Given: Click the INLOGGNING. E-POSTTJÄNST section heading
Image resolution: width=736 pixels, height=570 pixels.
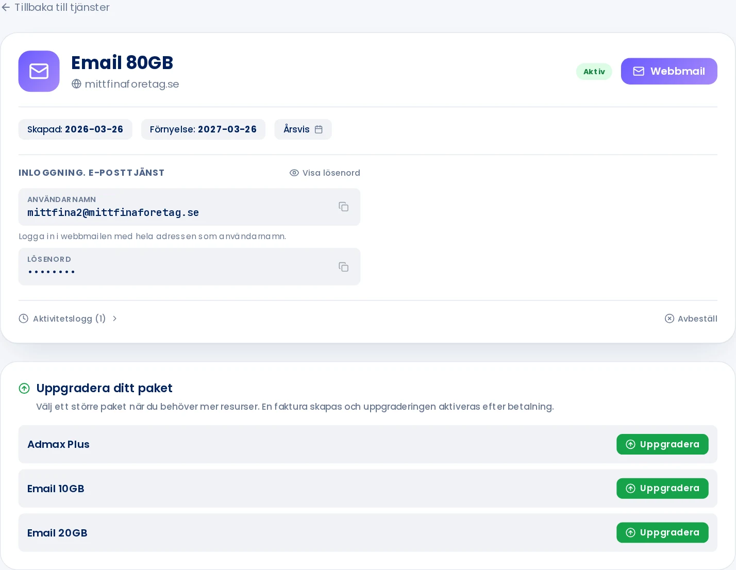Looking at the screenshot, I should (92, 173).
